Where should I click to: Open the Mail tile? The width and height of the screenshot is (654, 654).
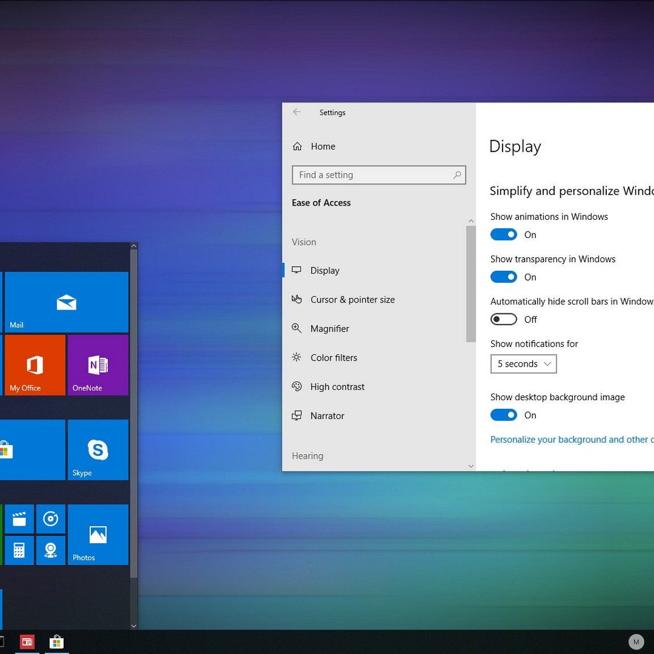click(66, 302)
